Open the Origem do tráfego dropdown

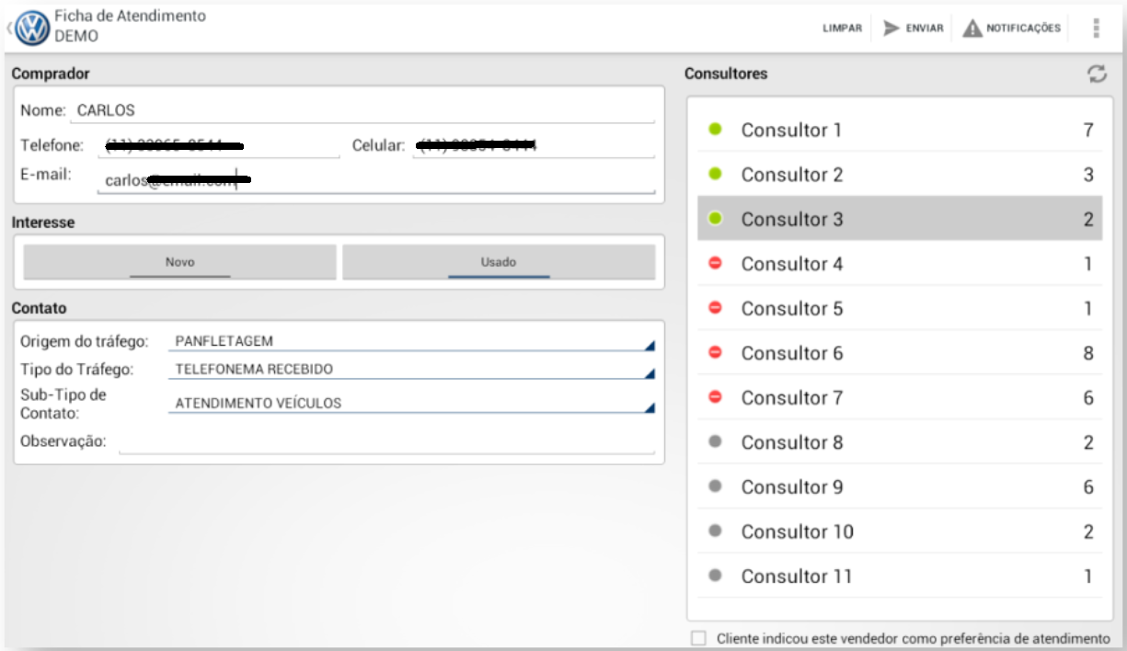pos(411,341)
